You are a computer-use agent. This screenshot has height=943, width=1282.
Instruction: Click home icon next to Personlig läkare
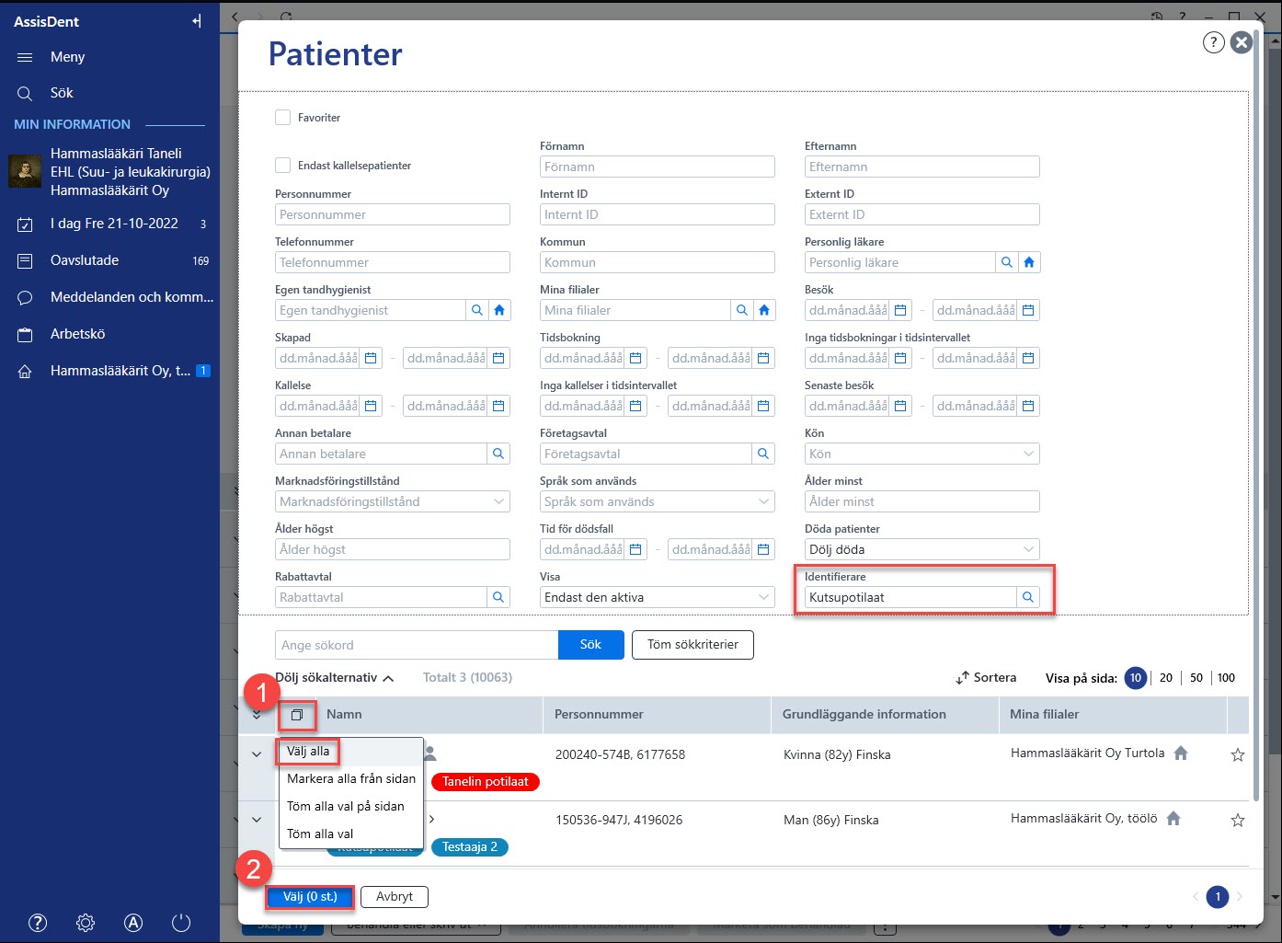coord(1029,262)
